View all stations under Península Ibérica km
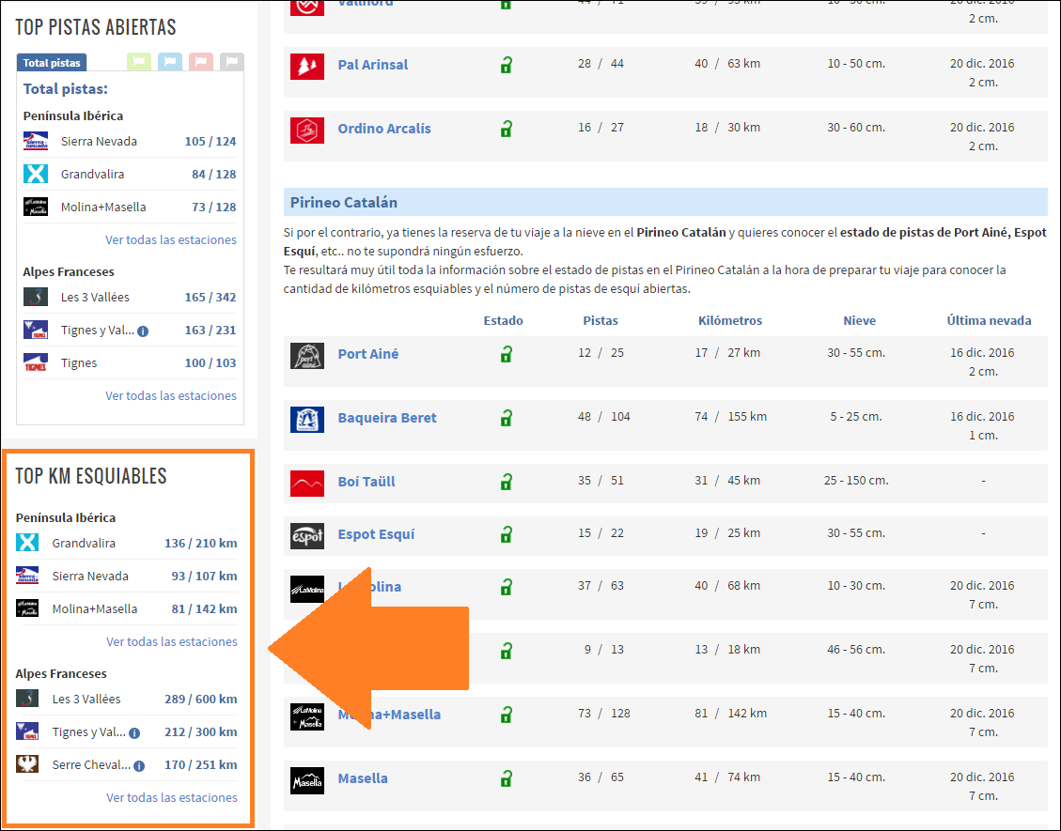The height and width of the screenshot is (831, 1061). pyautogui.click(x=172, y=641)
